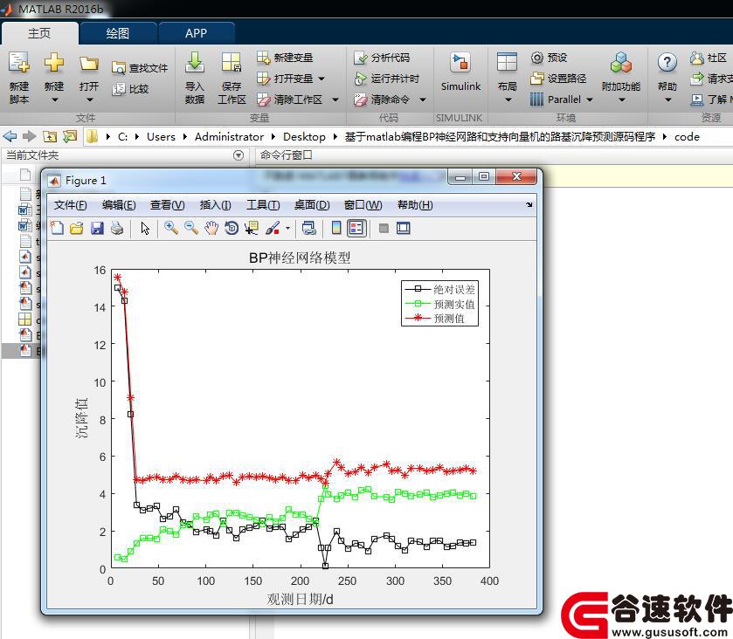Click Save Figure floppy icon

coord(97,228)
